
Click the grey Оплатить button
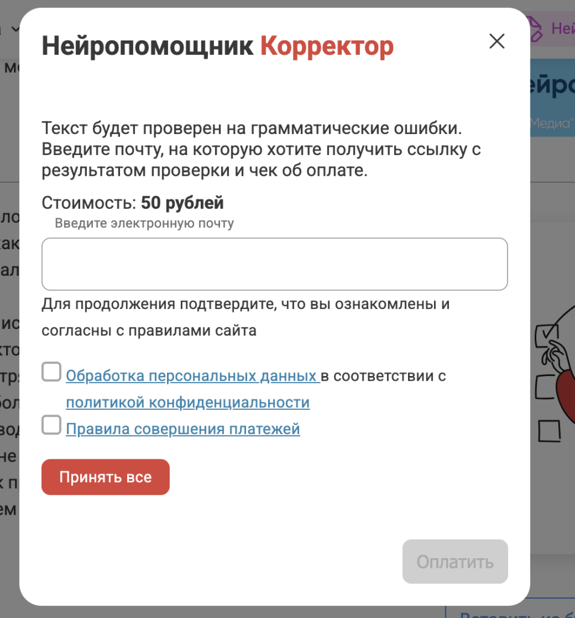click(x=455, y=562)
